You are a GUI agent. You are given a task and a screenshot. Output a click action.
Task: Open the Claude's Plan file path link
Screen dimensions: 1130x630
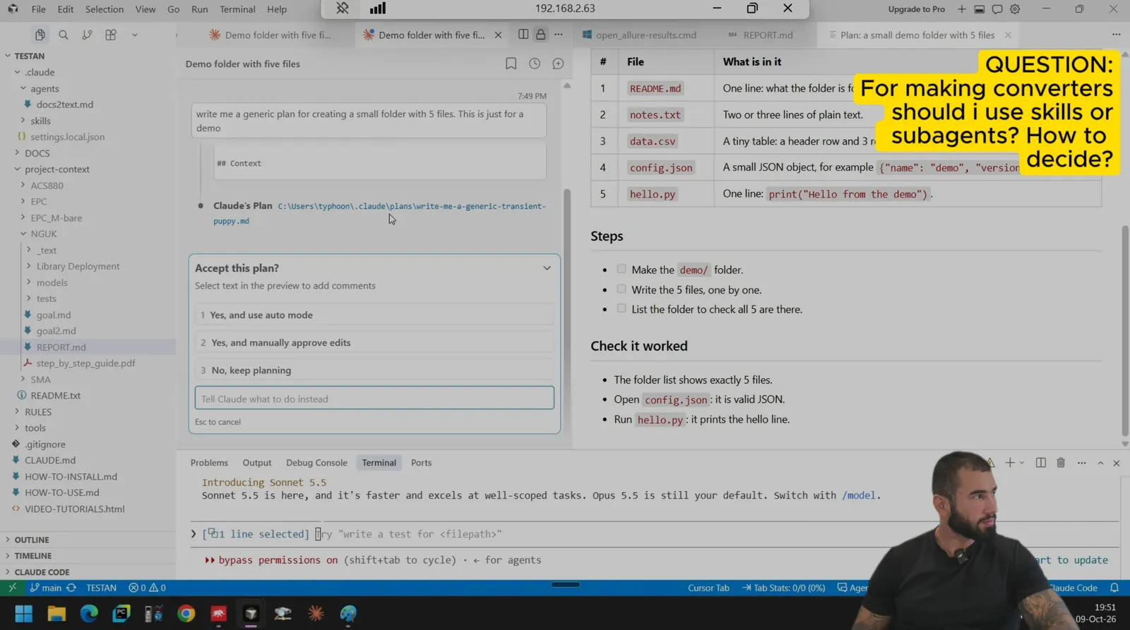tap(380, 213)
